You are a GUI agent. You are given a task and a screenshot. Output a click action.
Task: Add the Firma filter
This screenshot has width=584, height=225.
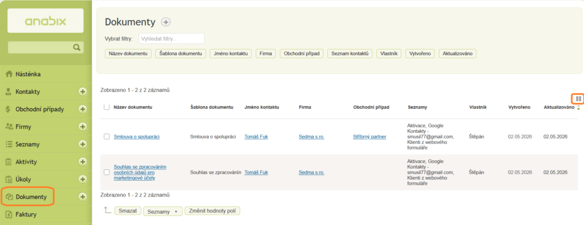point(266,53)
